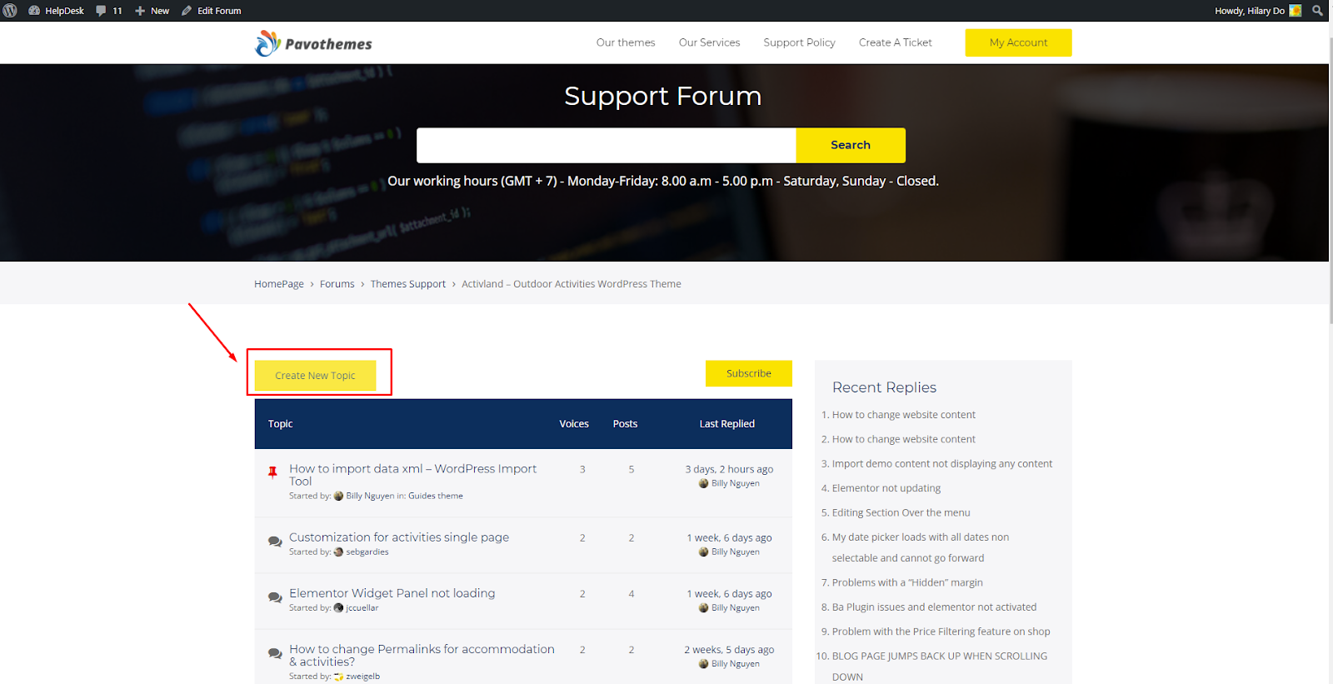The image size is (1333, 684).
Task: Open Elementor not updating reply
Action: [886, 488]
